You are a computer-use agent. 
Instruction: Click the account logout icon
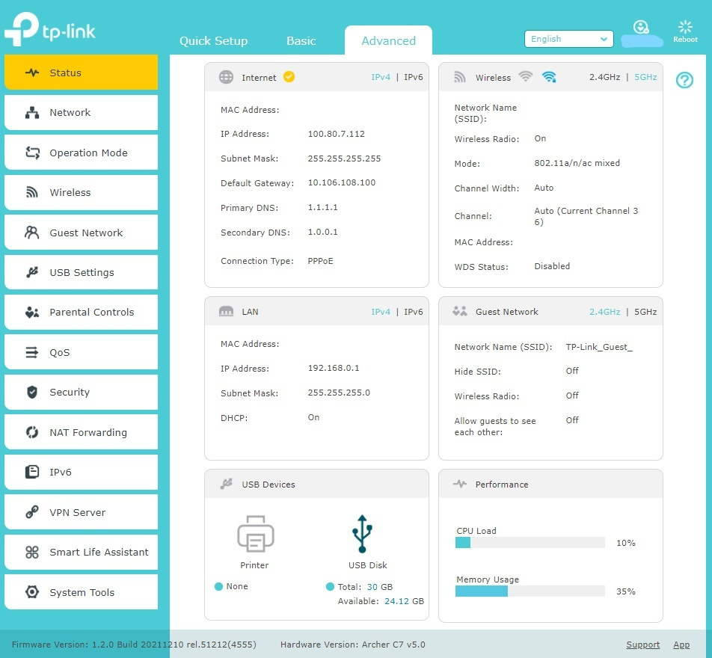click(x=641, y=27)
